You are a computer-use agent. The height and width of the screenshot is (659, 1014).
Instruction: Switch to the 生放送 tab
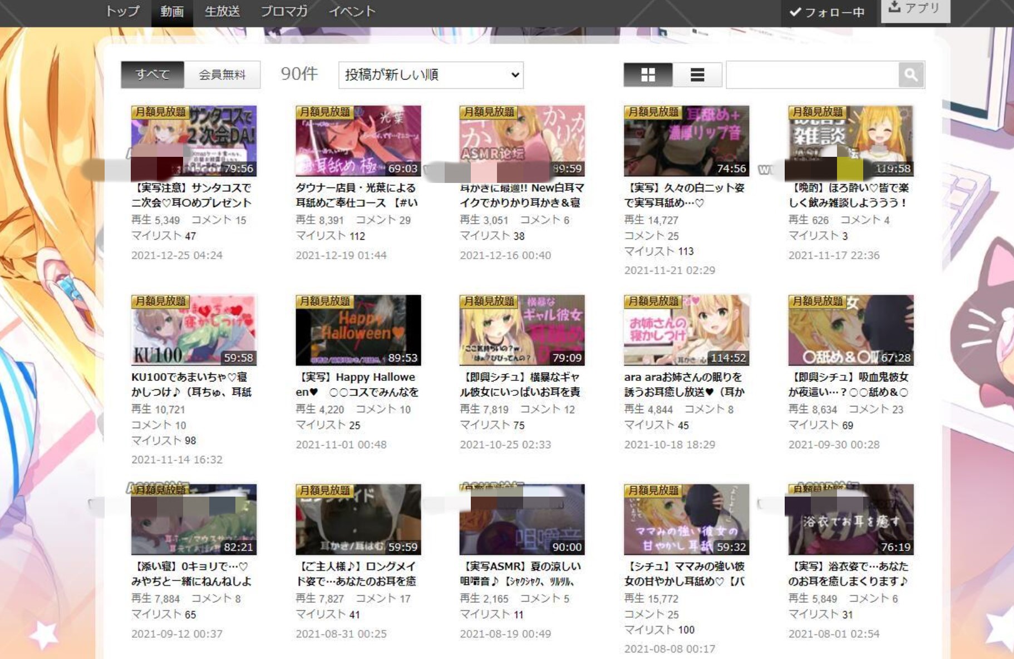pyautogui.click(x=222, y=12)
